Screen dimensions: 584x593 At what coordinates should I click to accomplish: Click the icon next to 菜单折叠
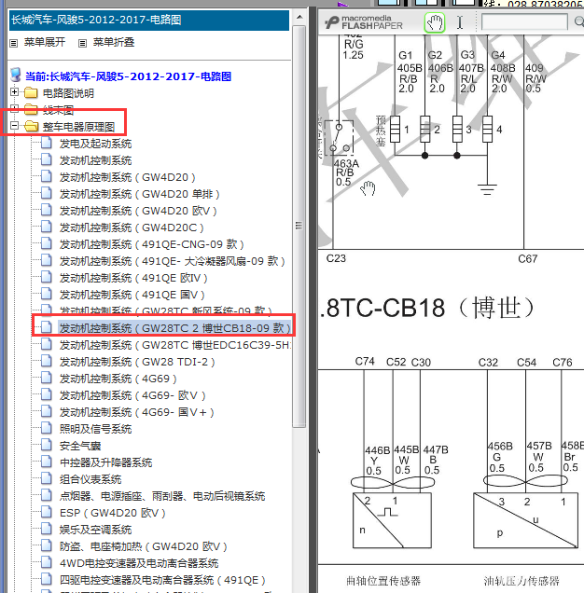82,43
